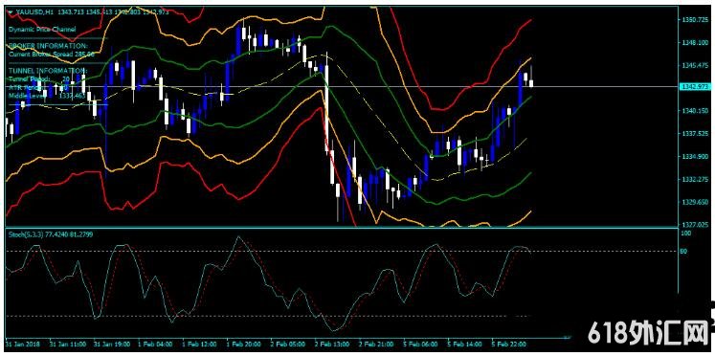Click the 80 level on stochastic scale
The height and width of the screenshot is (356, 715).
(683, 251)
